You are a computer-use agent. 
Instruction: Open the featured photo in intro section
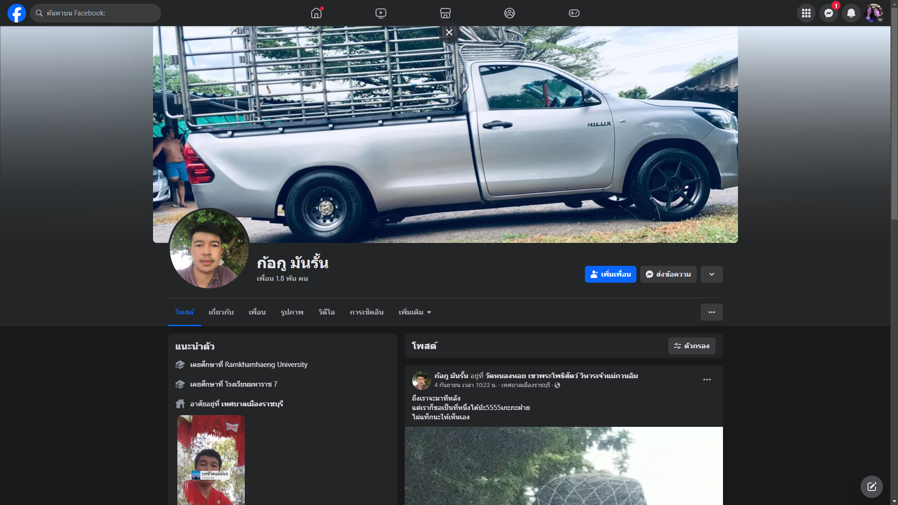(x=211, y=460)
